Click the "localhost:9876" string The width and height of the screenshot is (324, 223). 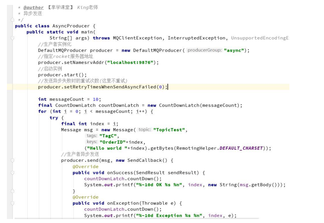[130, 63]
